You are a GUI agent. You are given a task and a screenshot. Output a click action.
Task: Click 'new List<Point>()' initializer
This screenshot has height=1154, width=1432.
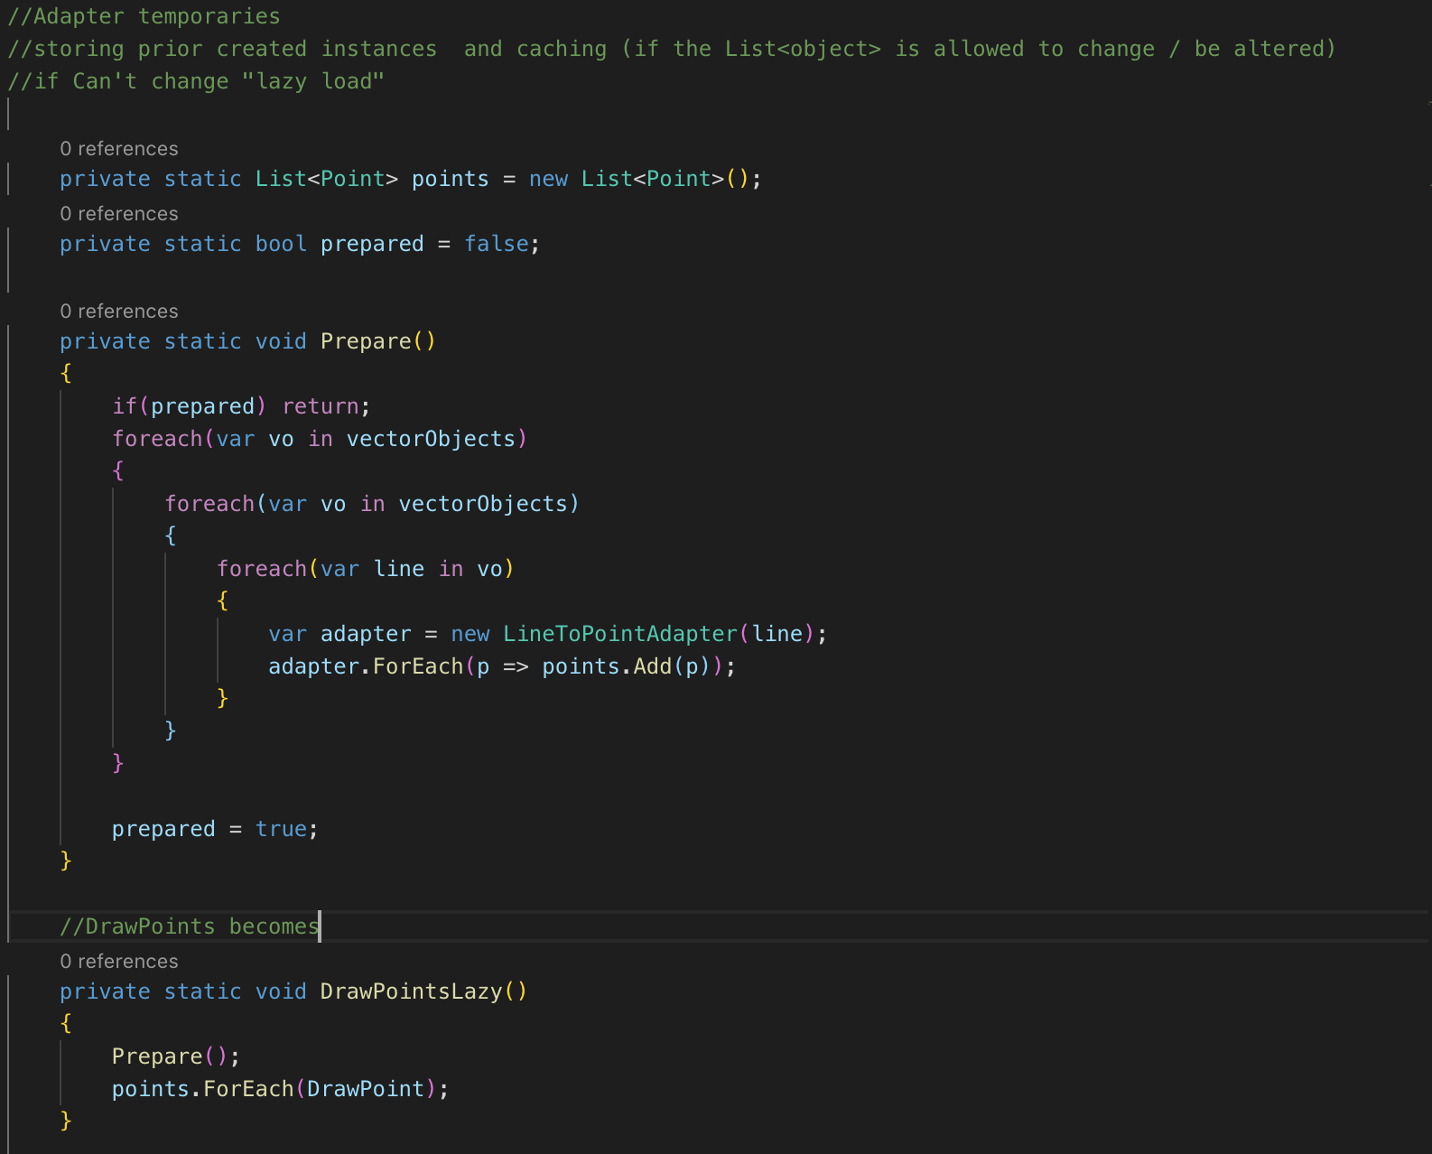coord(639,179)
